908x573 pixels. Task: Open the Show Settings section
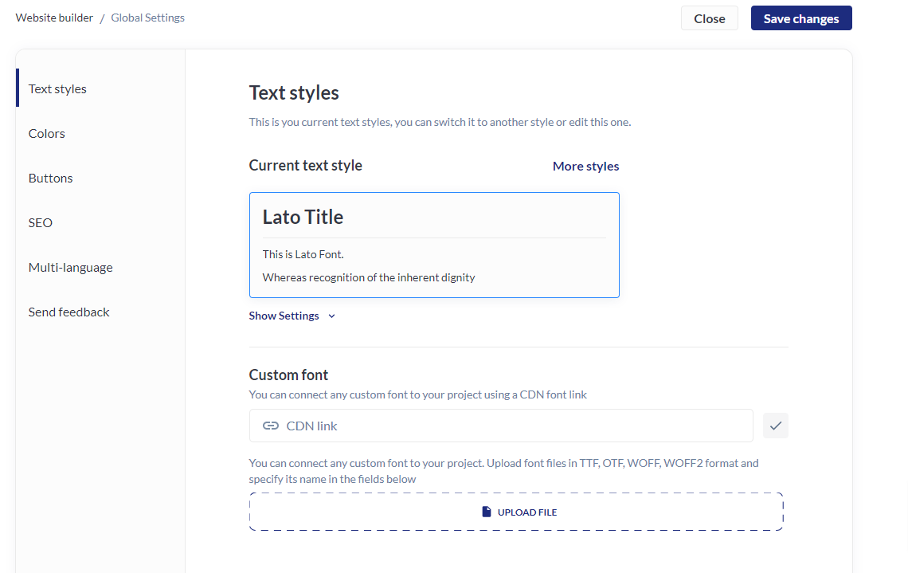pos(284,316)
